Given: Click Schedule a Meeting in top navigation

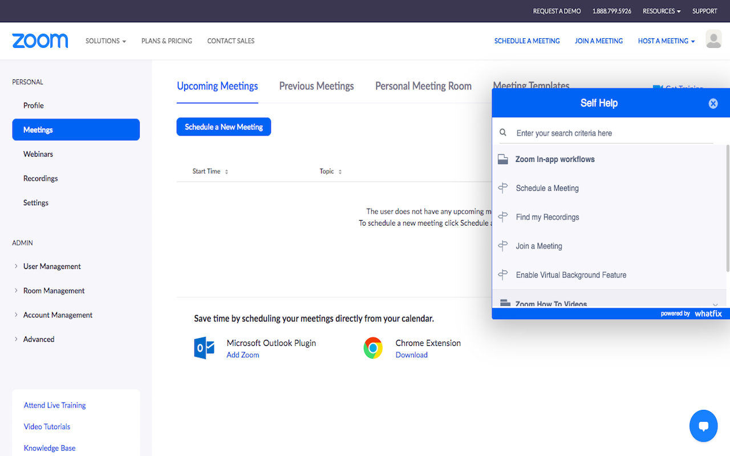Looking at the screenshot, I should pyautogui.click(x=527, y=41).
